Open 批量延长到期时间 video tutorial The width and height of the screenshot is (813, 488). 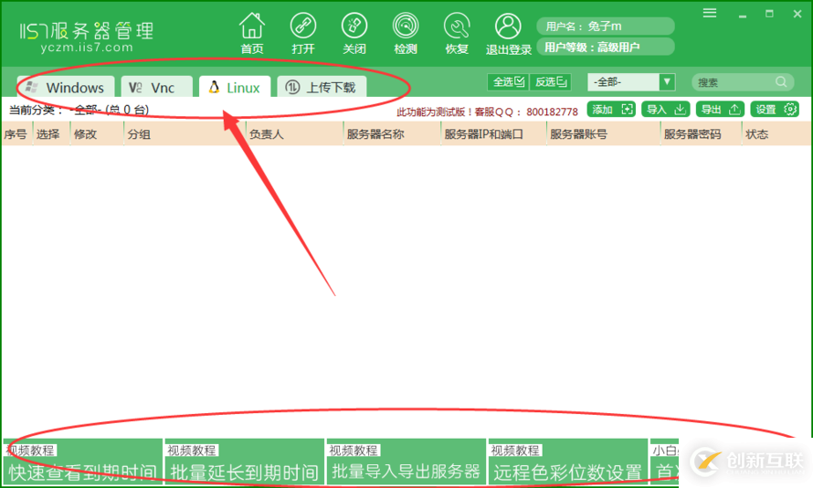pyautogui.click(x=244, y=462)
